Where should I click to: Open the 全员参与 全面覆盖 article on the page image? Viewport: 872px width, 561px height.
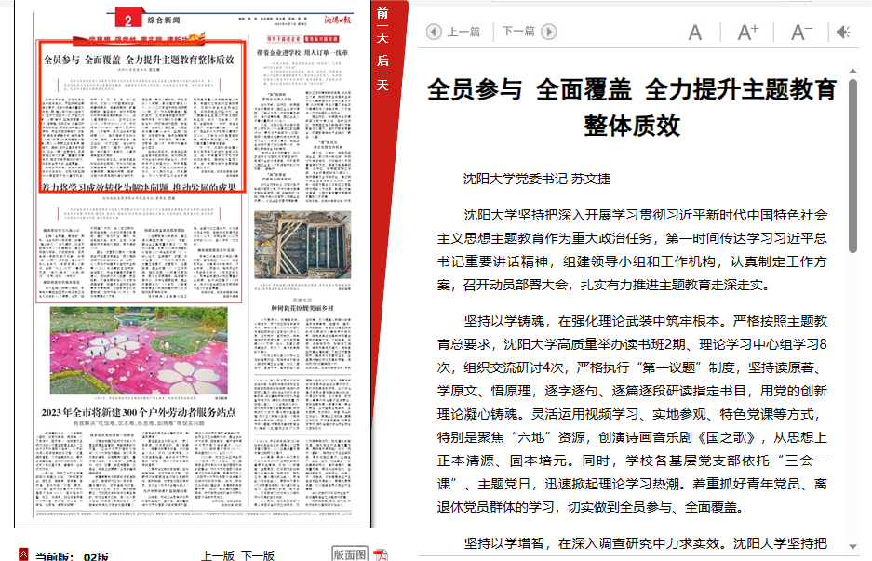(141, 115)
